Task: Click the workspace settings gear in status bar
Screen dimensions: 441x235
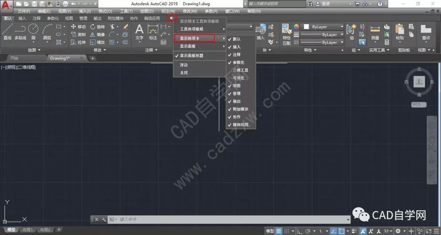Action: [x=398, y=231]
